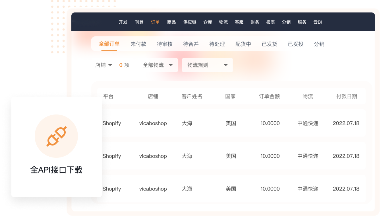This screenshot has height=217, width=381.
Task: Click the orange plug API icon
Action: (56, 136)
